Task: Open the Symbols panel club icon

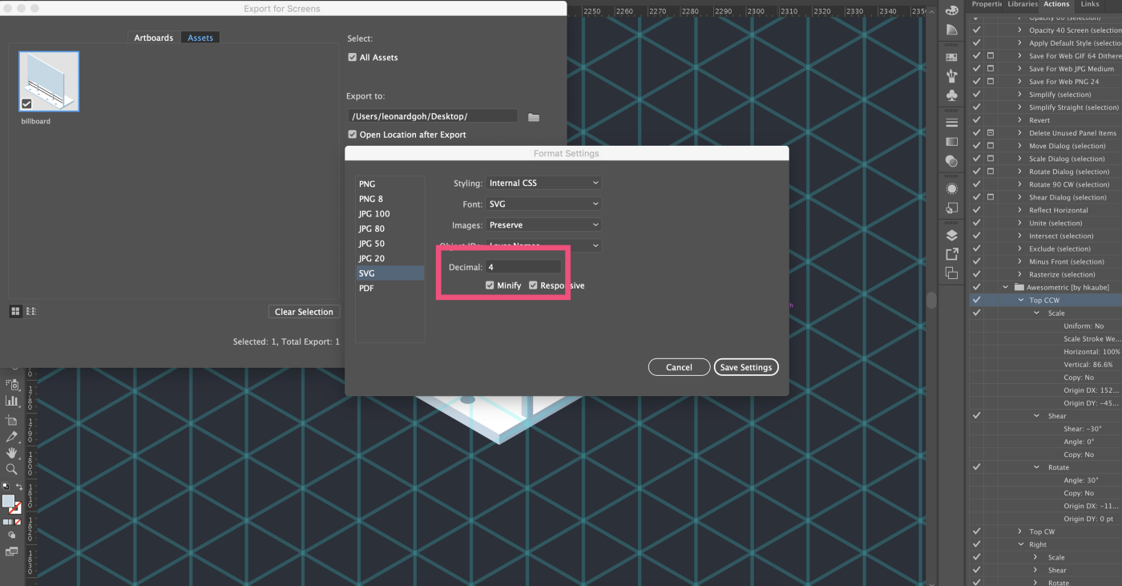Action: coord(951,95)
